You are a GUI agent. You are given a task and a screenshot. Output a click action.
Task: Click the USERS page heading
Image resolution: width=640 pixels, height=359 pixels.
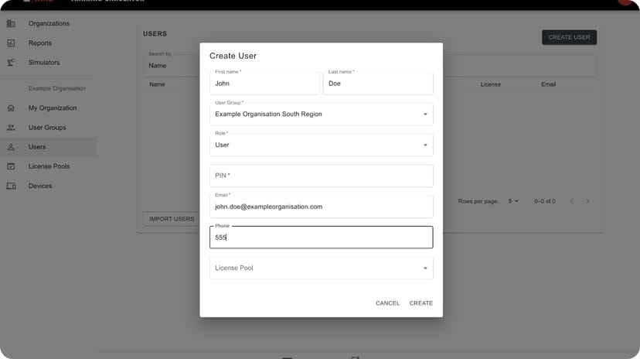(x=155, y=34)
